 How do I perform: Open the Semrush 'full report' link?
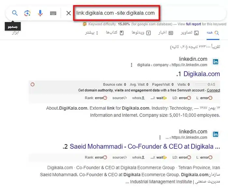pyautogui.click(x=193, y=24)
